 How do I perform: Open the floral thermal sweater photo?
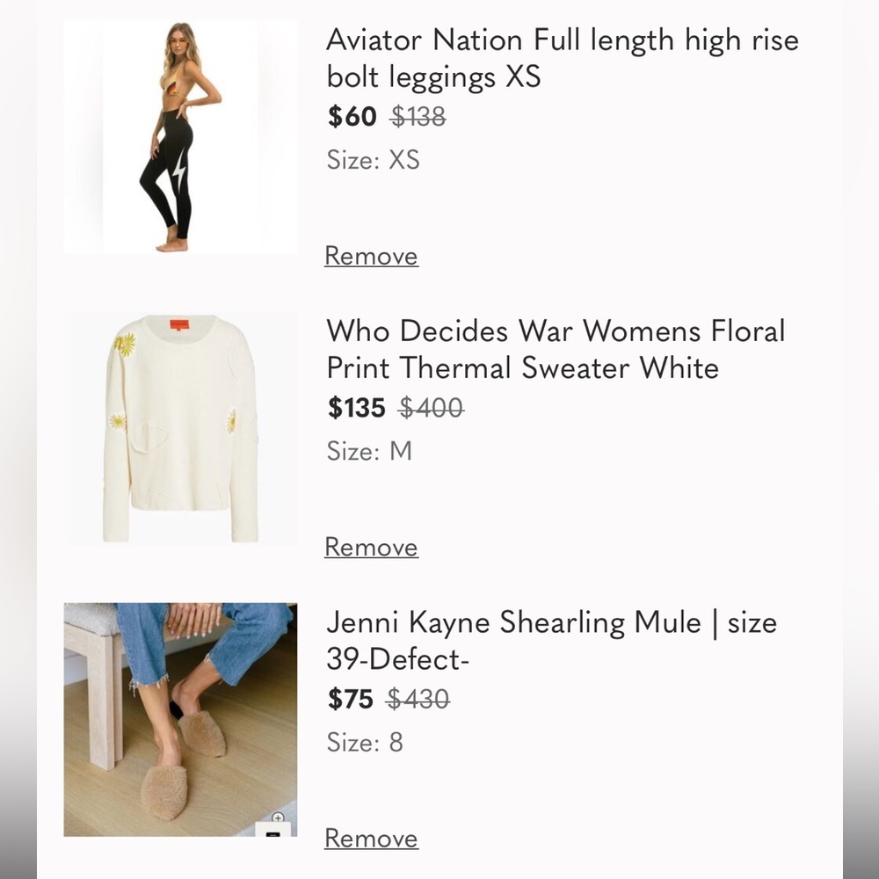click(x=180, y=428)
